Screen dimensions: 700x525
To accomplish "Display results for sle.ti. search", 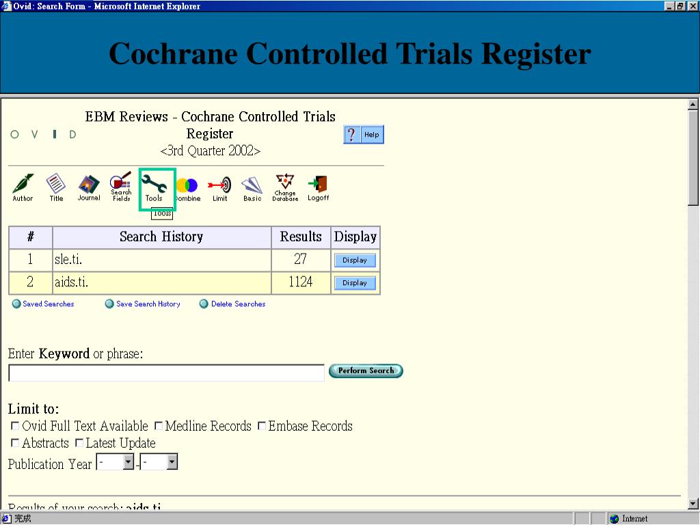I will 355,260.
